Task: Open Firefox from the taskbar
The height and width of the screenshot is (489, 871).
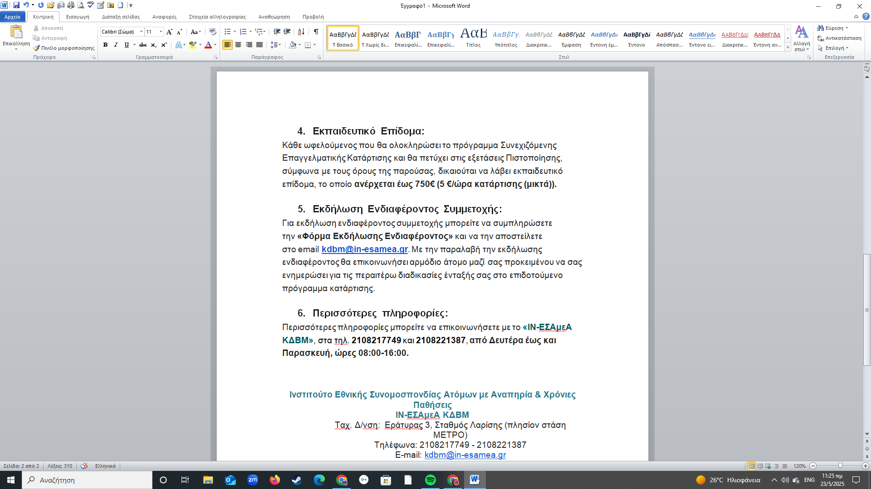Action: click(x=274, y=480)
